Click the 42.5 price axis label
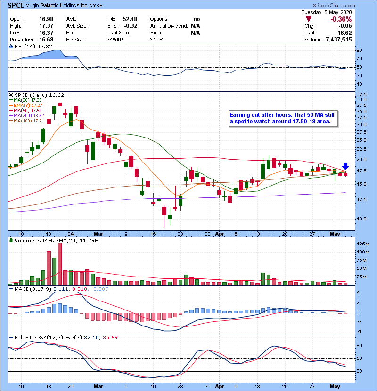377x391 pixels. 361,95
